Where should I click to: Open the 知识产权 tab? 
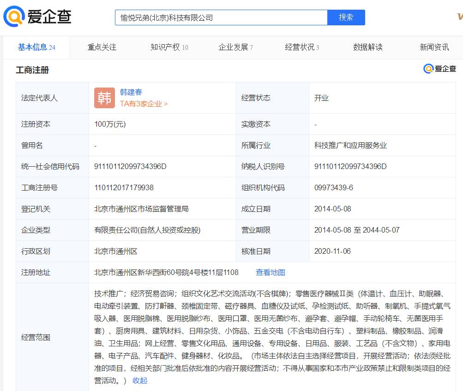pos(169,47)
